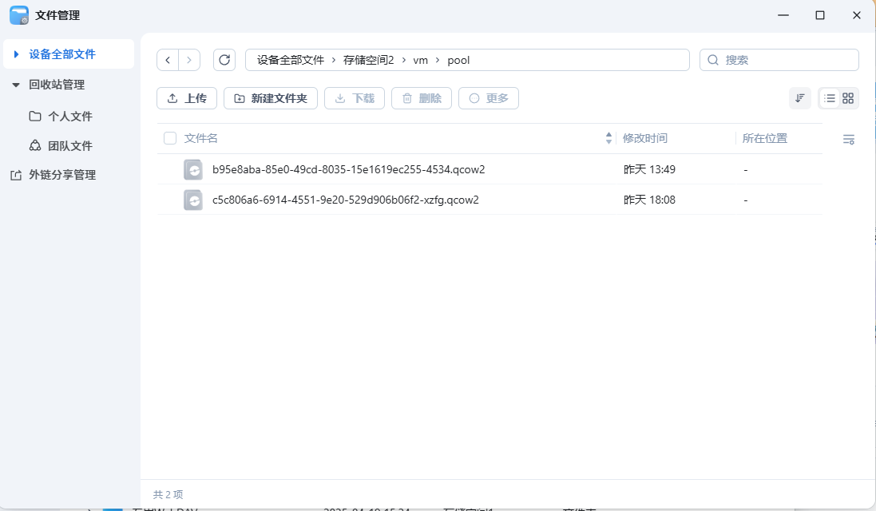Switch to grid view
This screenshot has height=511, width=876.
(848, 98)
